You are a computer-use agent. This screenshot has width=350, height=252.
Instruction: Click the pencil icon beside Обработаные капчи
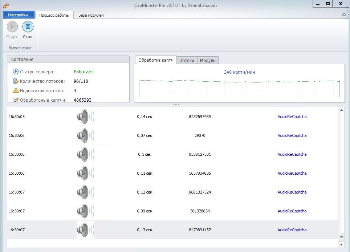(16, 99)
